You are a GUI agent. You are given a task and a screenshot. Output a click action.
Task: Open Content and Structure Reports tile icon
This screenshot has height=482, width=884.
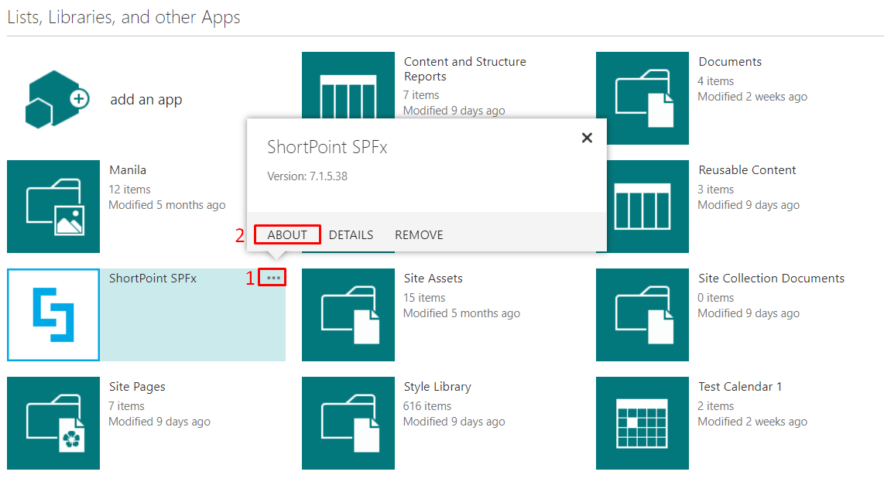click(x=348, y=85)
